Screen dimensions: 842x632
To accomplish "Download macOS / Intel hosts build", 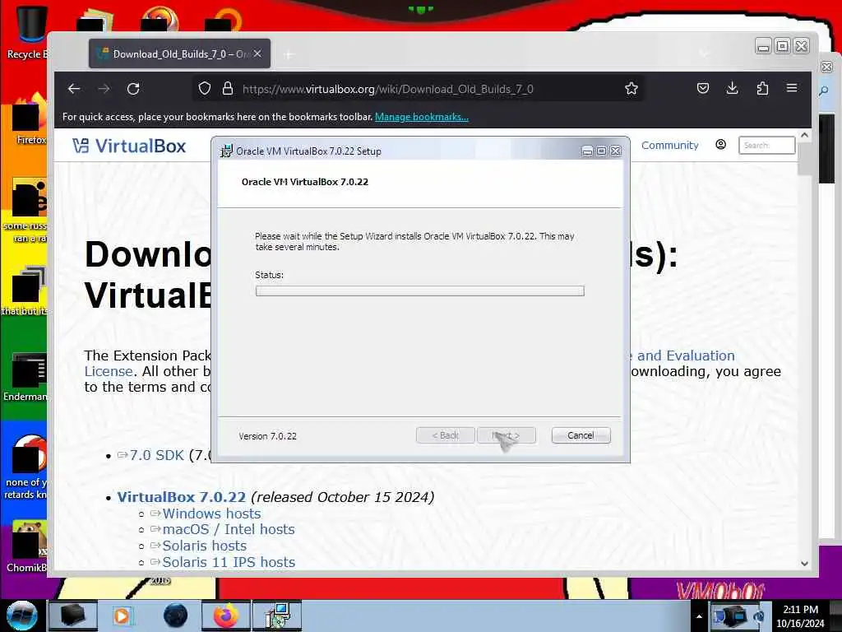I will point(229,529).
